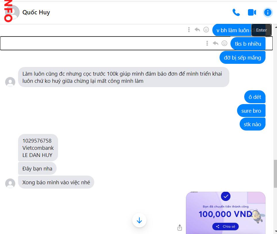Click the Quốc Huy name in header
This screenshot has height=234, width=277.
[36, 12]
